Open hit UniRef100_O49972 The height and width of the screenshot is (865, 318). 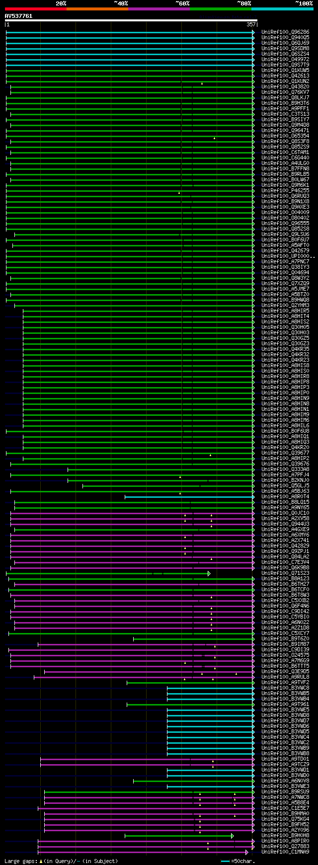pos(285,60)
